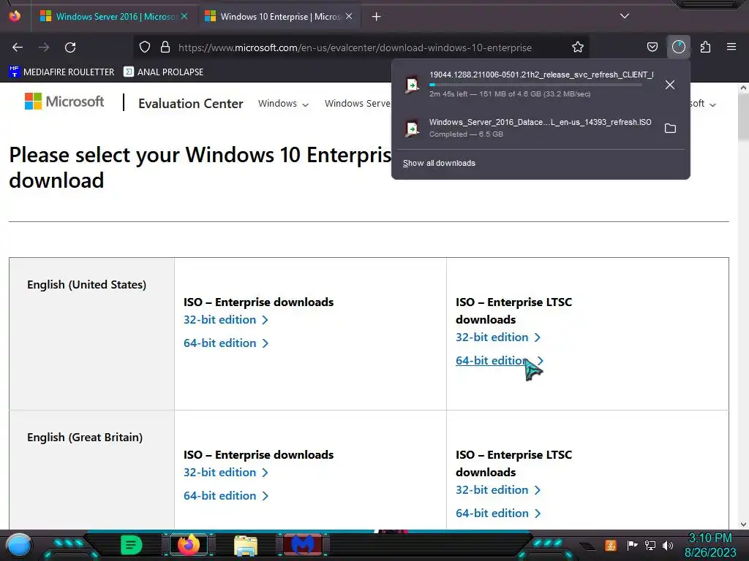Image resolution: width=749 pixels, height=561 pixels.
Task: Click the scrollbar up arrow
Action: point(743,88)
